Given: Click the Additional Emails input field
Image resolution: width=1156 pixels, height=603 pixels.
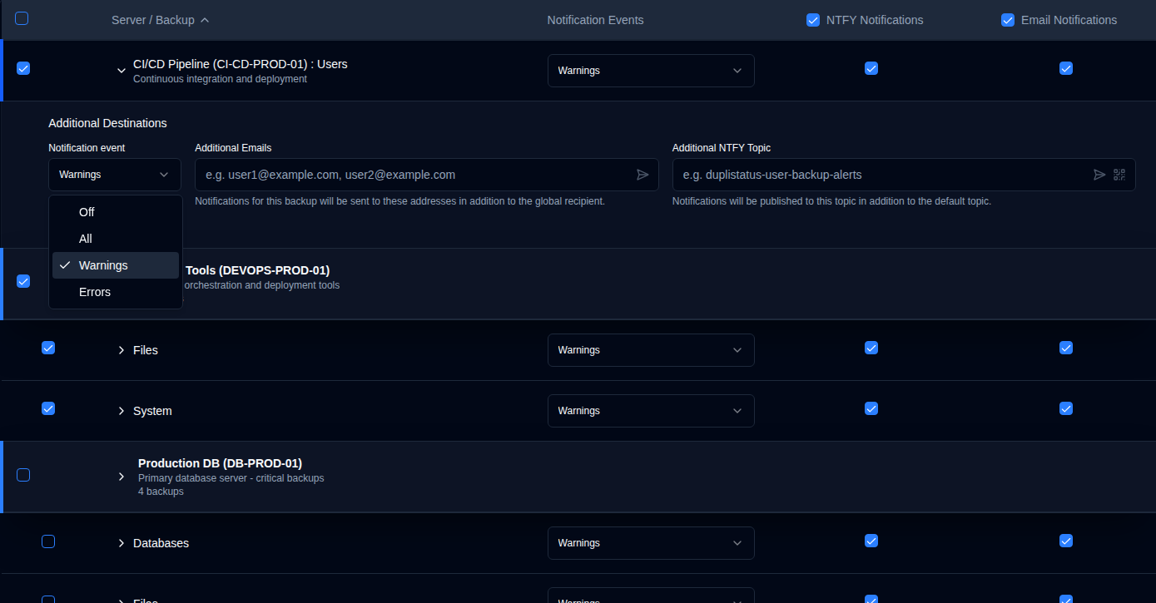Looking at the screenshot, I should click(427, 175).
